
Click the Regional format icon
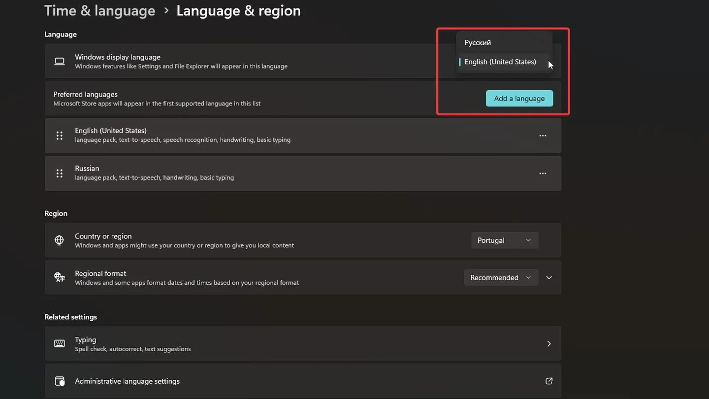tap(60, 277)
